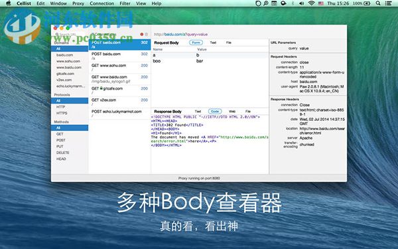398x249 pixels.
Task: Select All under Methods
Action: (70, 127)
